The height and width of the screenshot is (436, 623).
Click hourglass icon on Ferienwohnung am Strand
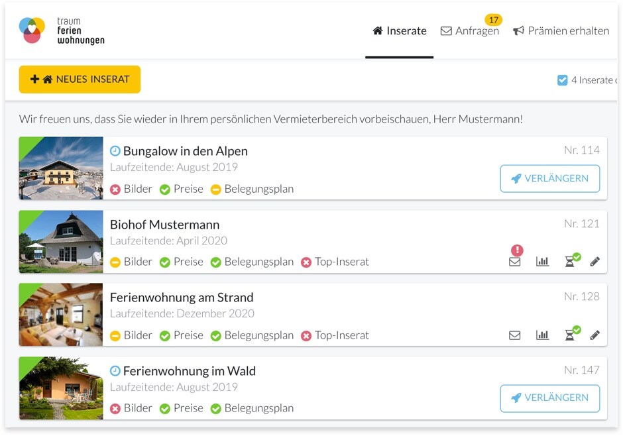569,335
